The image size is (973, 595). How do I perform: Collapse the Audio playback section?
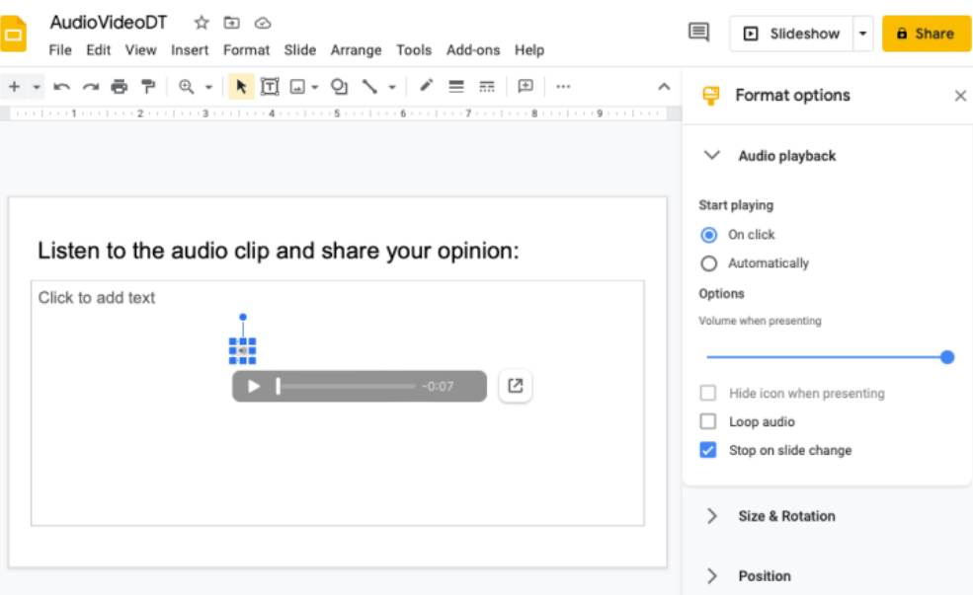(712, 155)
